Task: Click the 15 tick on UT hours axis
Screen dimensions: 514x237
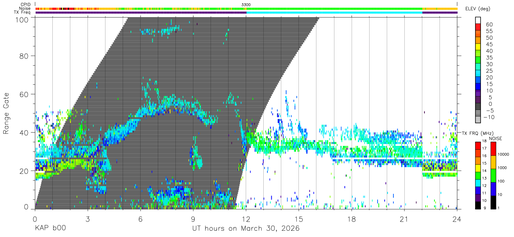Action: click(299, 219)
